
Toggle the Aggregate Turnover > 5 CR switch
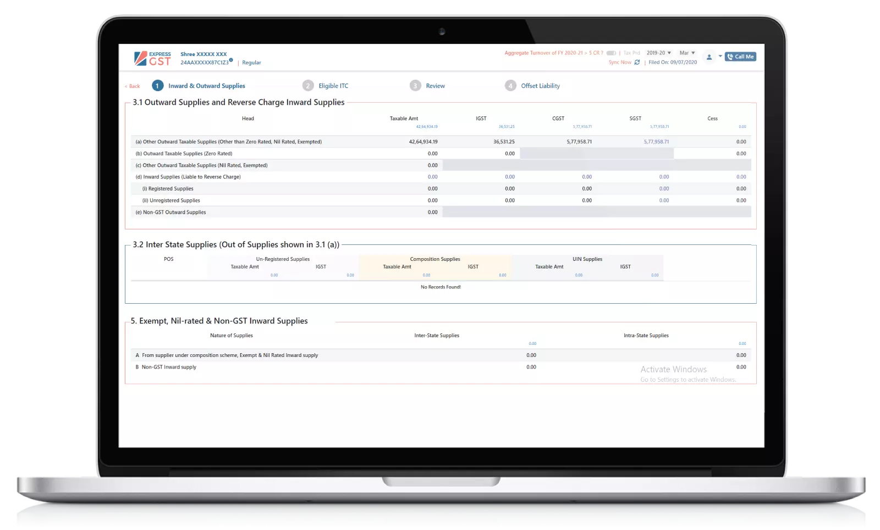point(611,53)
